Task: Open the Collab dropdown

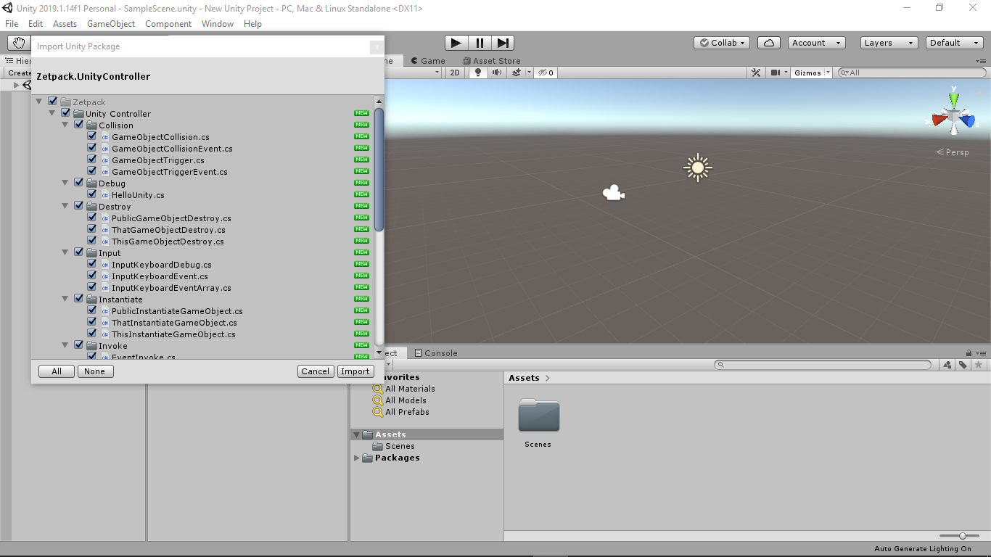Action: coord(722,43)
